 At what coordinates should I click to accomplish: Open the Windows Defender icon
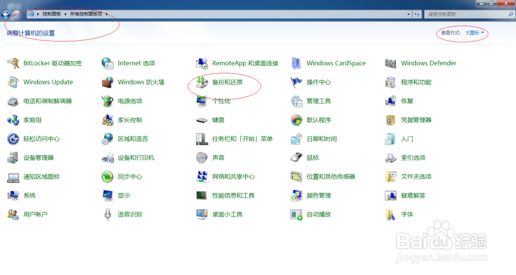(x=391, y=63)
